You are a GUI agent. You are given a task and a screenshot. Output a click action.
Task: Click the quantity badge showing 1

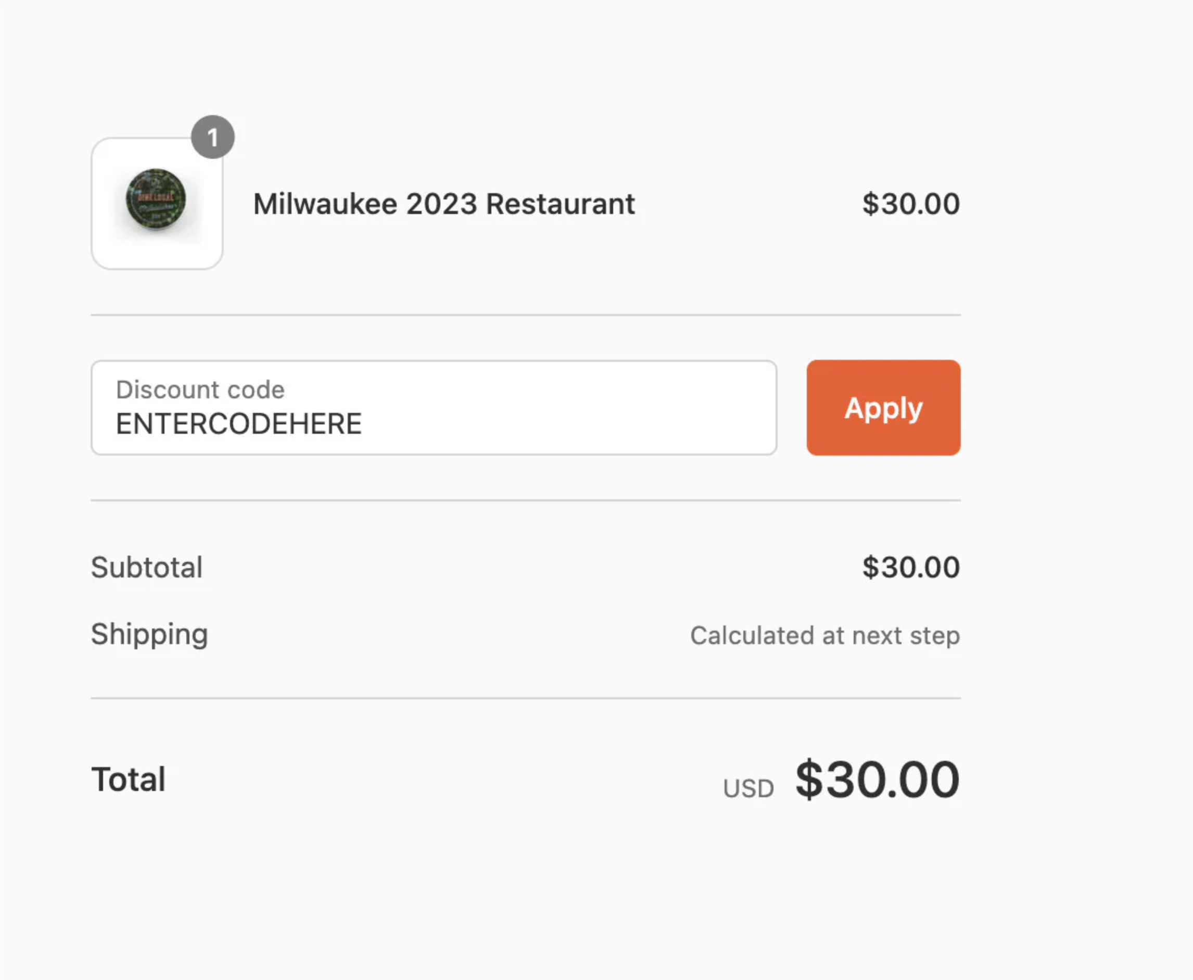coord(213,137)
